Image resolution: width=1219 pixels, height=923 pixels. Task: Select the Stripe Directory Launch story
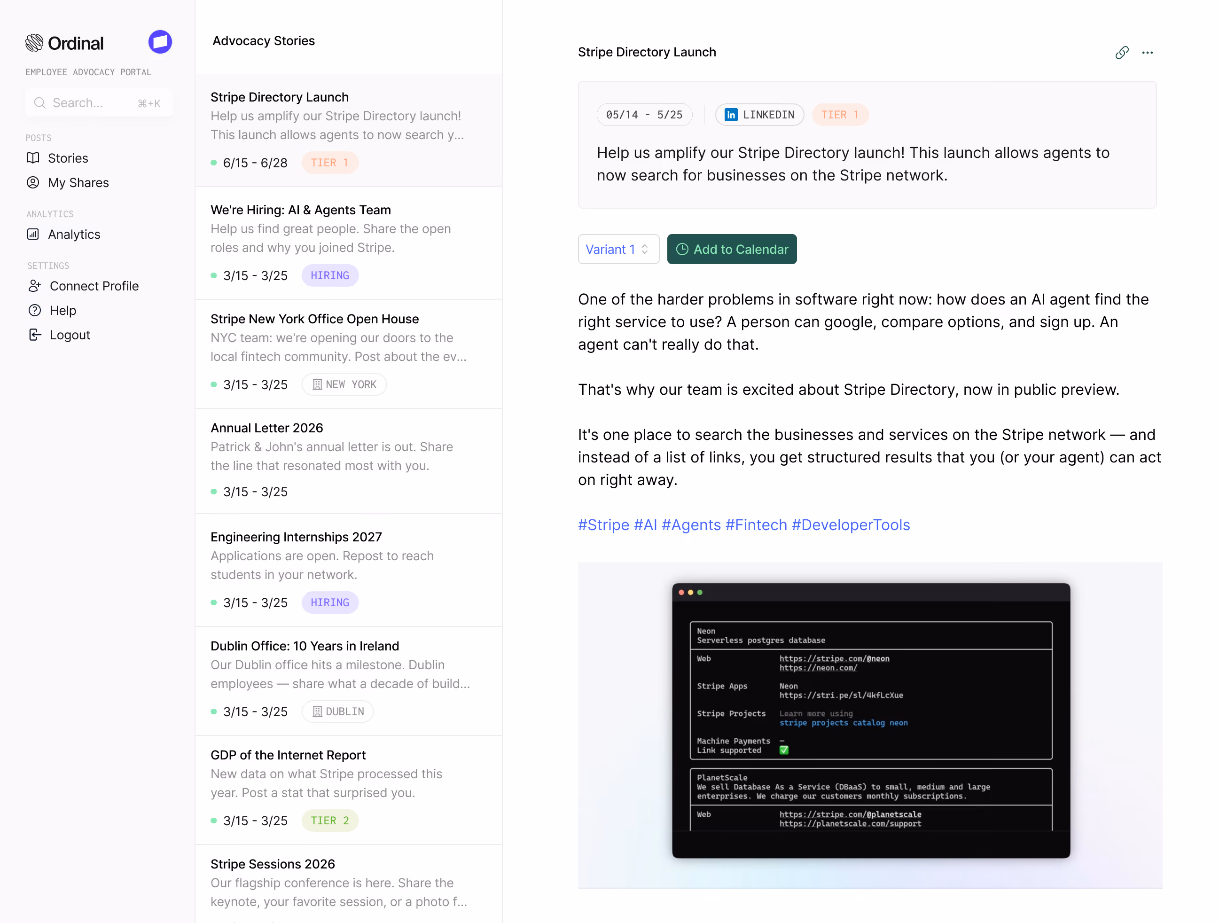tap(348, 130)
